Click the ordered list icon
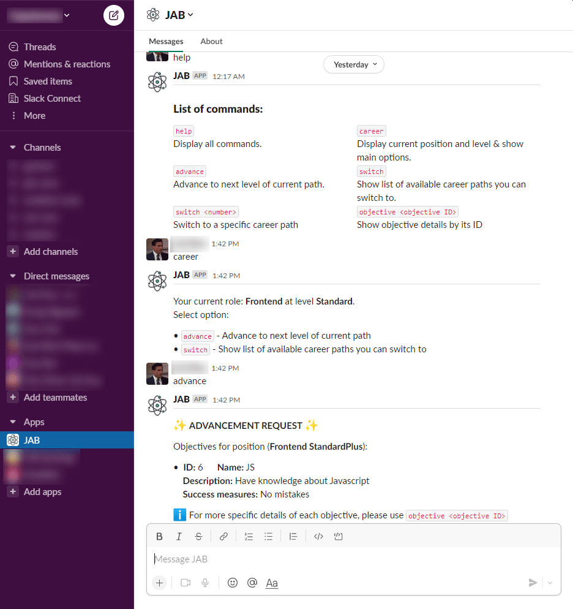The image size is (573, 609). [249, 536]
